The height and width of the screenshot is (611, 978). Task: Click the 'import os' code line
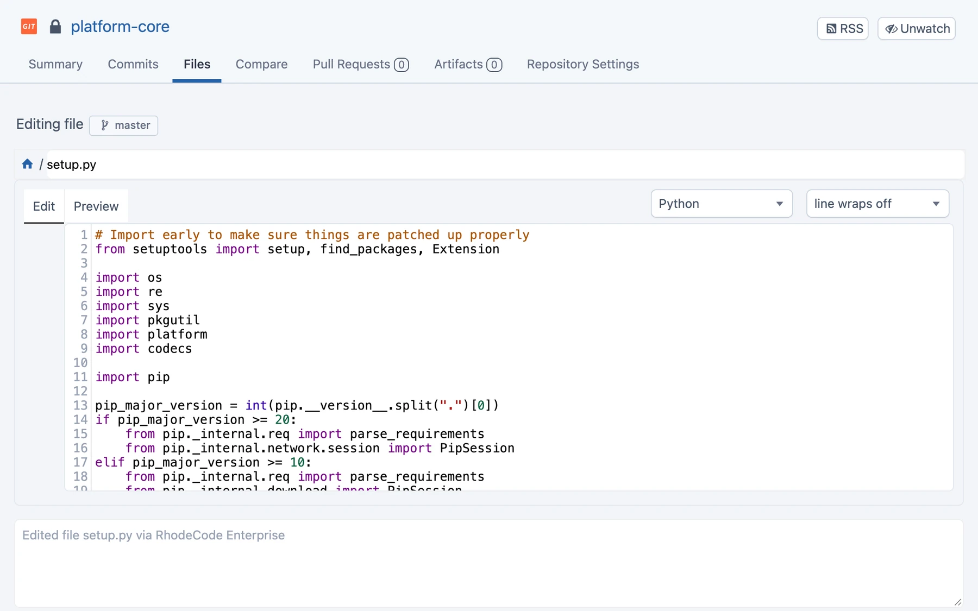129,277
